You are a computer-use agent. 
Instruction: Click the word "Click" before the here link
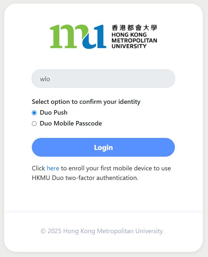click(x=38, y=168)
